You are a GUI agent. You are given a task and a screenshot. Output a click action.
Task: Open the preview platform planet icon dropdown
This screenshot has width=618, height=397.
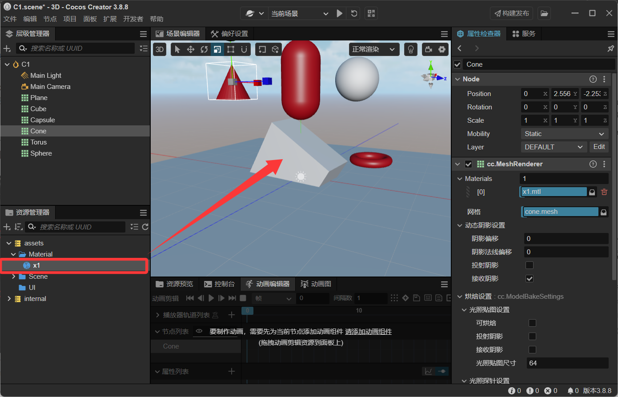[x=255, y=13]
